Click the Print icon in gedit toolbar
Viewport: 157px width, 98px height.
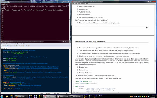pyautogui.click(x=11, y=46)
